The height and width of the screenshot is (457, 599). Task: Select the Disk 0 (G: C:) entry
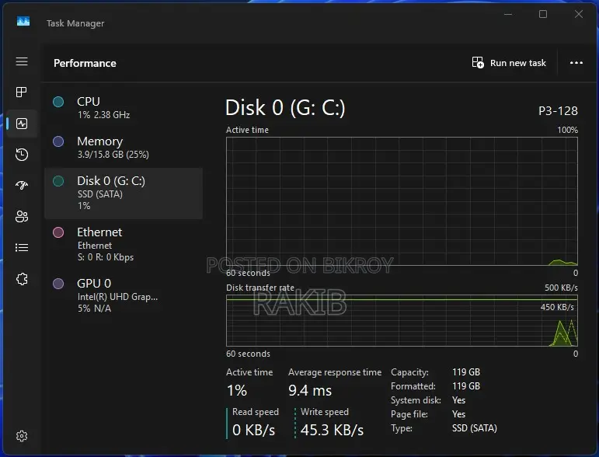(x=124, y=194)
